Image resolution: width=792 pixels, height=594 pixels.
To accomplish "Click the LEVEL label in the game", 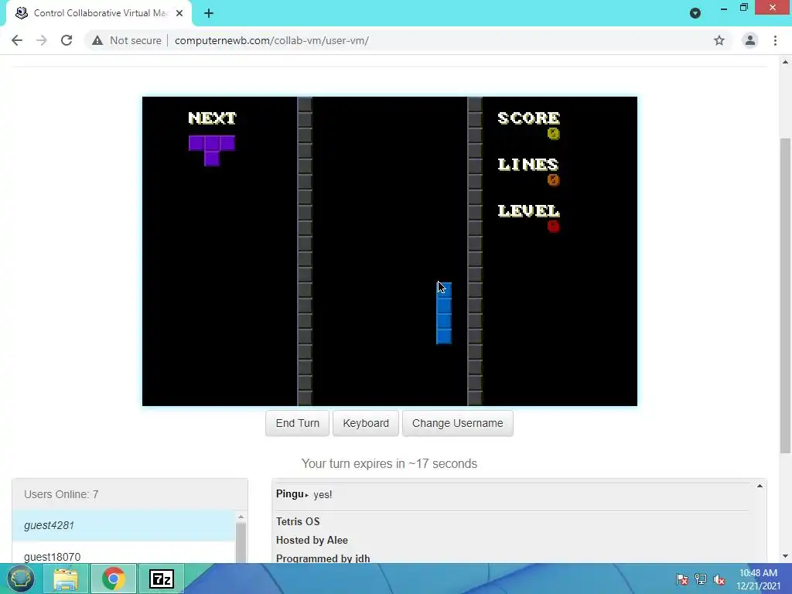I will 528,210.
